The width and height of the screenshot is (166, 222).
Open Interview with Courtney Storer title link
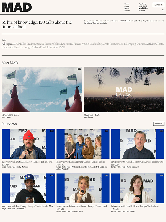82,208
